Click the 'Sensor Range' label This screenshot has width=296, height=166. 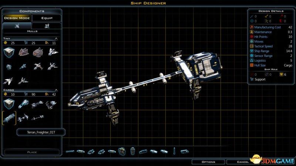pos(263,56)
